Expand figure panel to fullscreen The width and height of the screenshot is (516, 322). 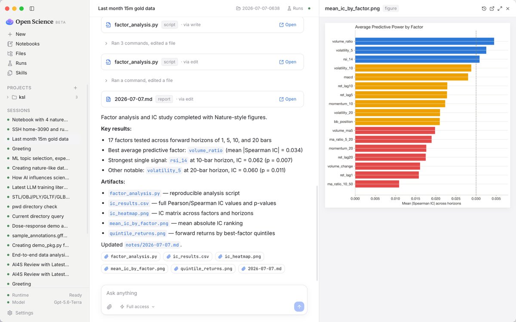500,9
